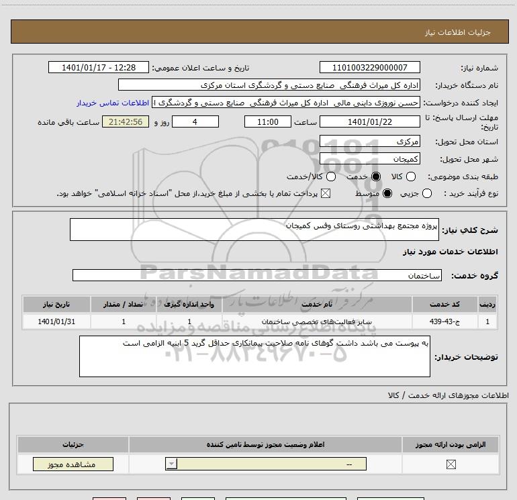Click the deadline date field 1401/01/22
Image resolution: width=517 pixels, height=500 pixels.
369,122
